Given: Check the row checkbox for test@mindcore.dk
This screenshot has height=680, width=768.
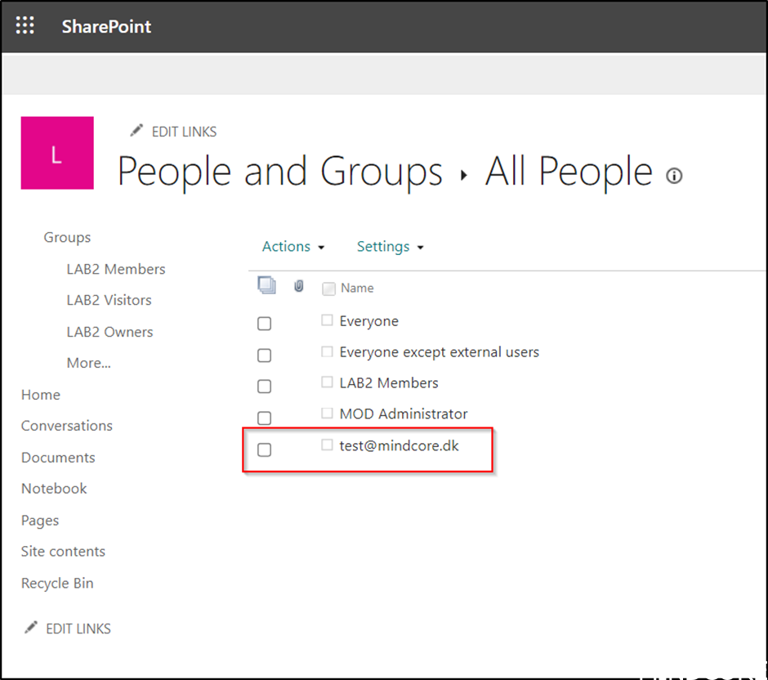Looking at the screenshot, I should pos(265,450).
